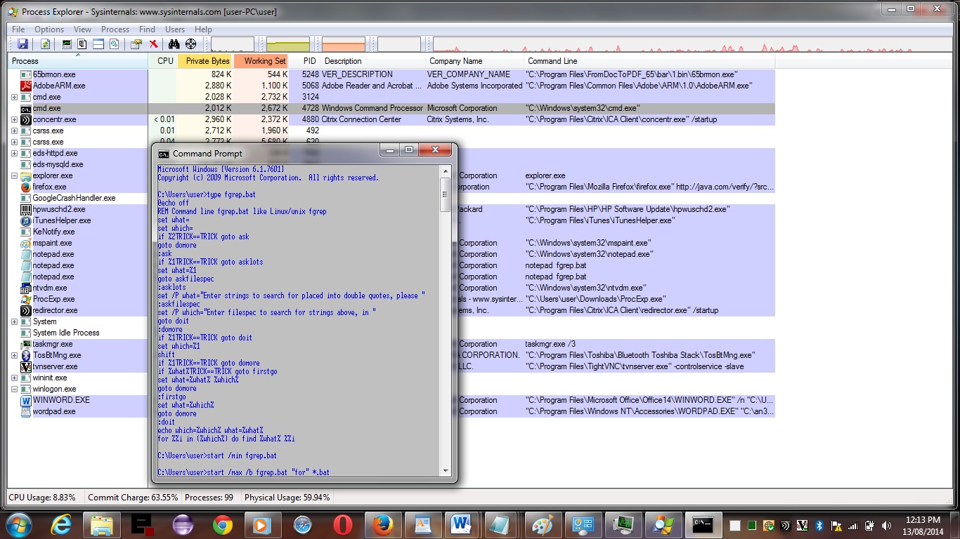Click the red X Kill Process icon

click(x=153, y=44)
